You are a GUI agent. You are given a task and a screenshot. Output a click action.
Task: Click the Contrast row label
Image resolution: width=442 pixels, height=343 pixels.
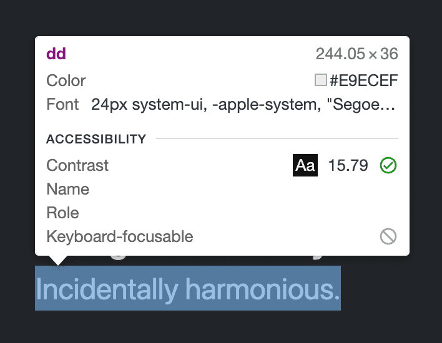point(77,165)
